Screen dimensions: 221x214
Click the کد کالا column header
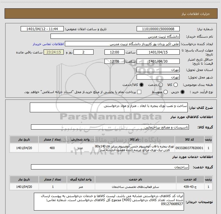(x=189, y=139)
